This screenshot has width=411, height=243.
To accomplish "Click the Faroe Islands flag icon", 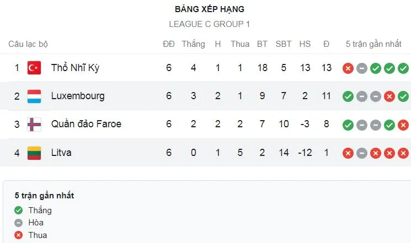I will click(x=34, y=124).
